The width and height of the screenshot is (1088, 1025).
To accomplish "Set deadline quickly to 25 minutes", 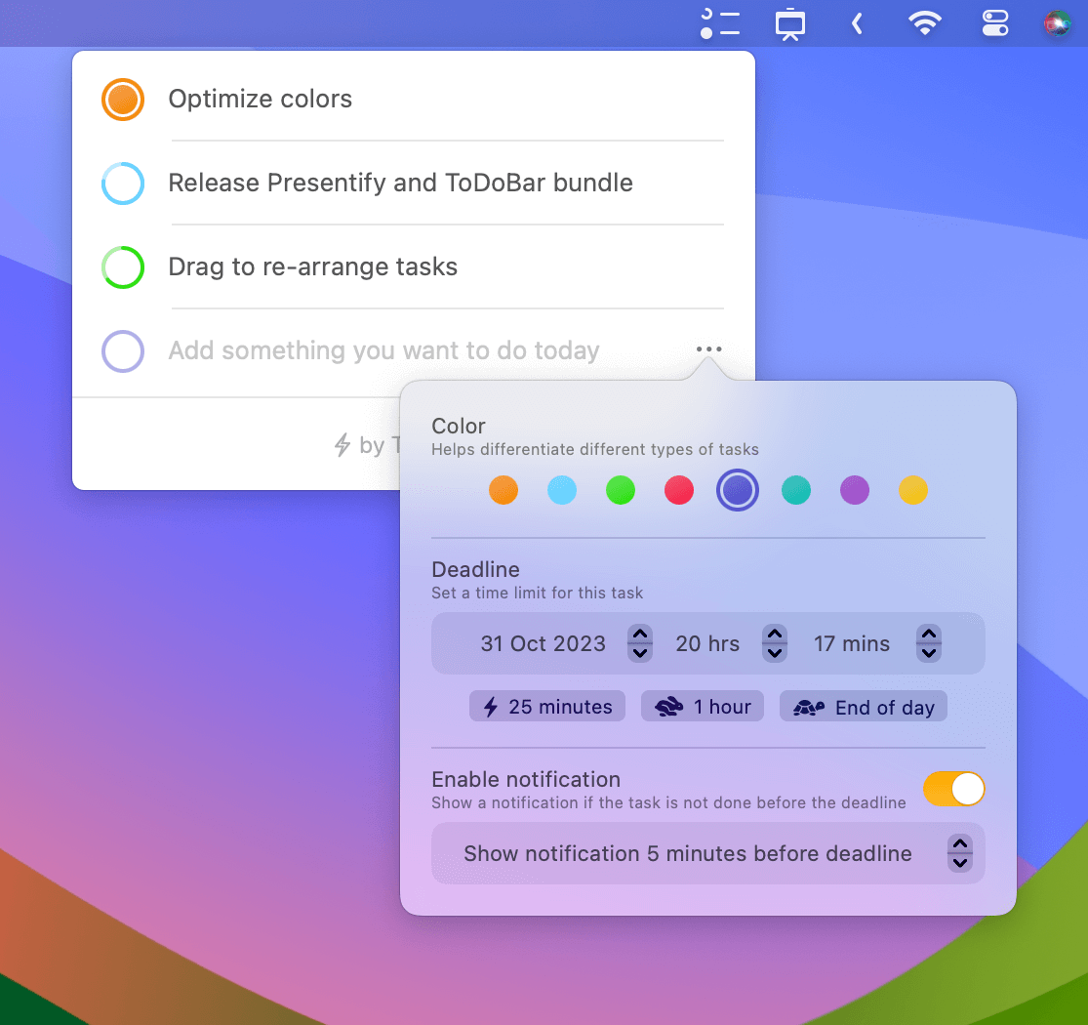I will point(546,706).
